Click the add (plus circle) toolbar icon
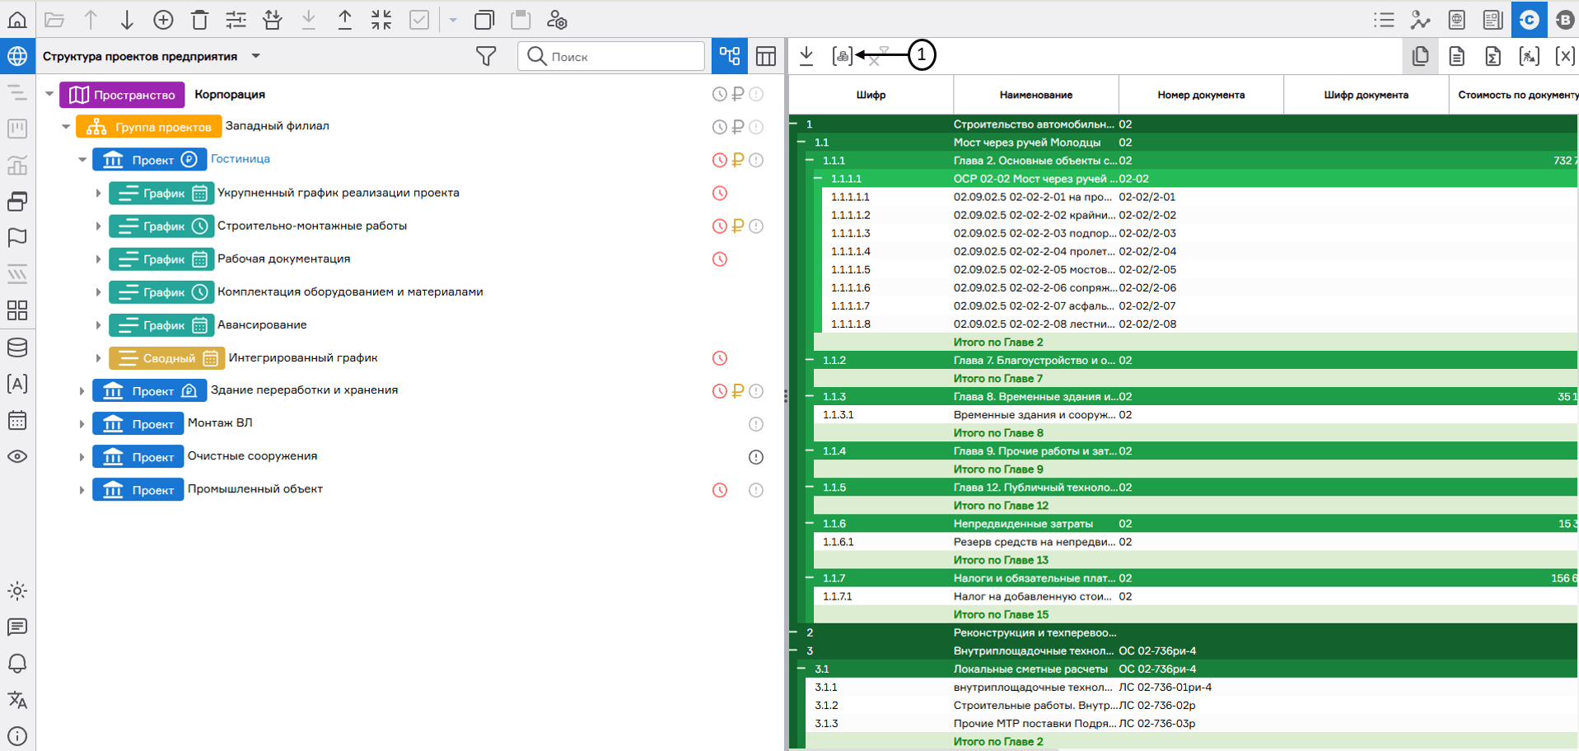The height and width of the screenshot is (751, 1579). (x=163, y=20)
